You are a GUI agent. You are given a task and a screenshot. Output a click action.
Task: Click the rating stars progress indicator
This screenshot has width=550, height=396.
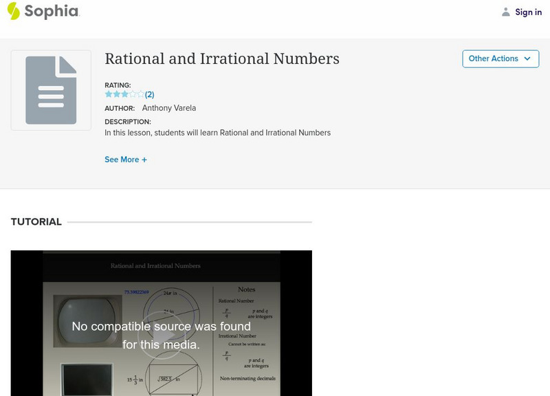[126, 94]
